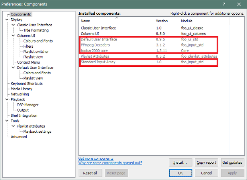Open Colours and Fonts under Columns UI
This screenshot has width=247, height=180.
38,41
